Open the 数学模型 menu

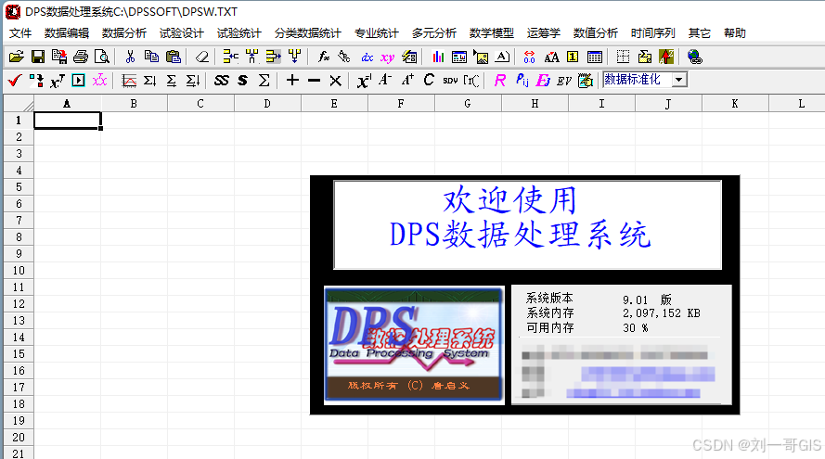[492, 33]
